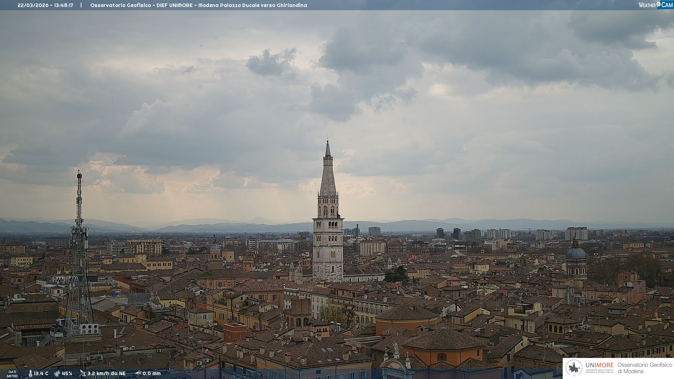Click the humidity water droplets icon

pos(57,373)
